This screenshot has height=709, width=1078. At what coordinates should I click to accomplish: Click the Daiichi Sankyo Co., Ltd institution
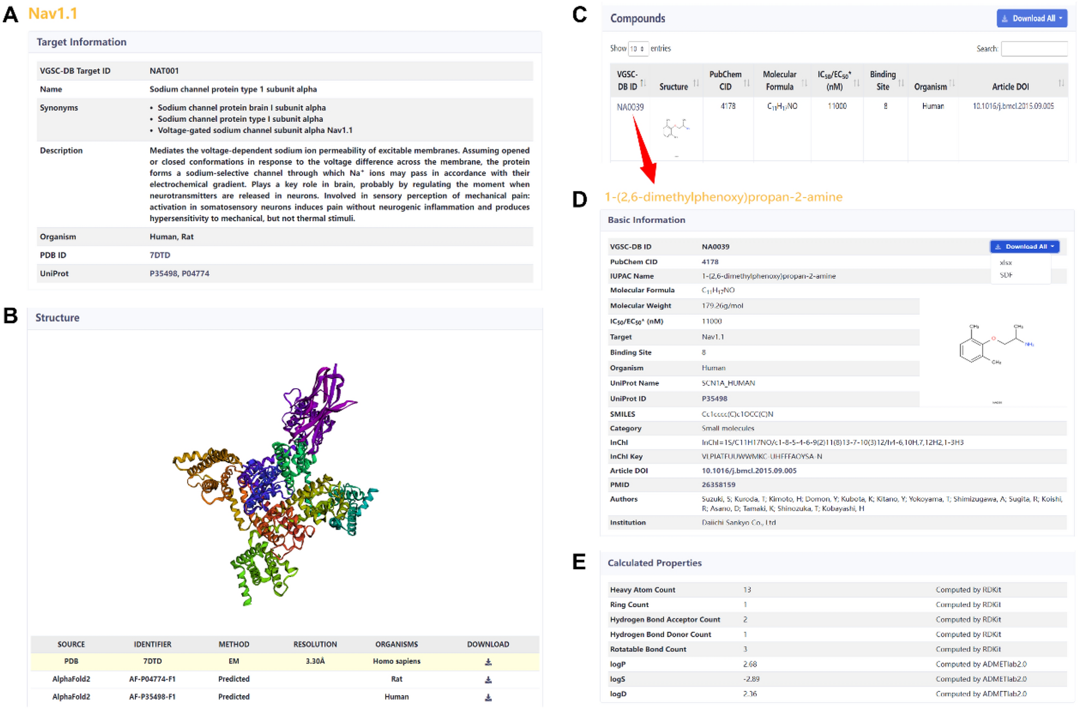coord(738,522)
